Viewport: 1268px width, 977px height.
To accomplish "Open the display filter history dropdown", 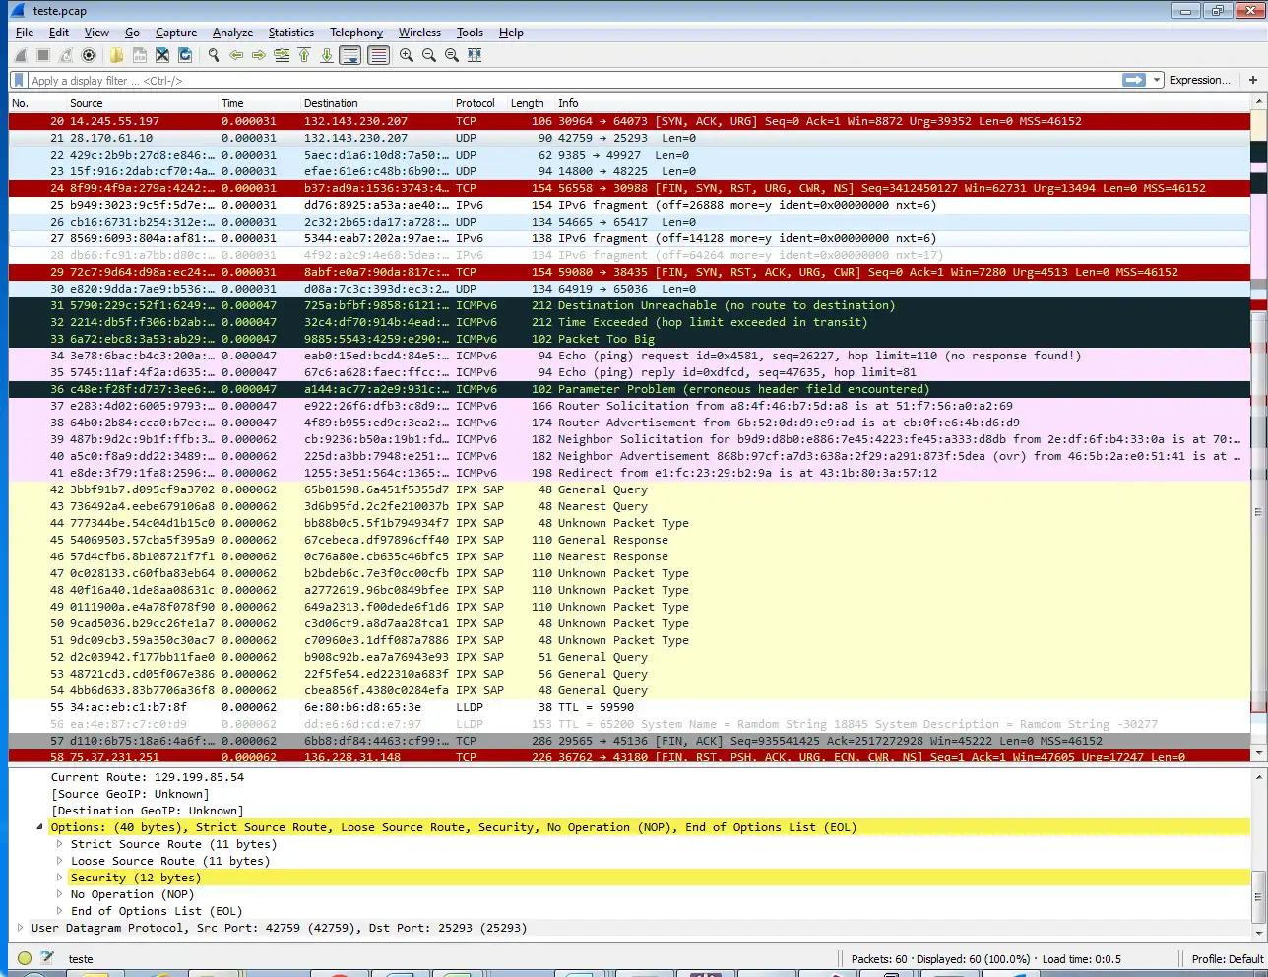I will click(x=1158, y=80).
